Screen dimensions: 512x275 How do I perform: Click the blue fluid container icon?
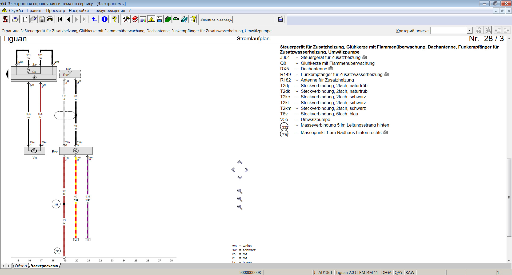coord(159,19)
